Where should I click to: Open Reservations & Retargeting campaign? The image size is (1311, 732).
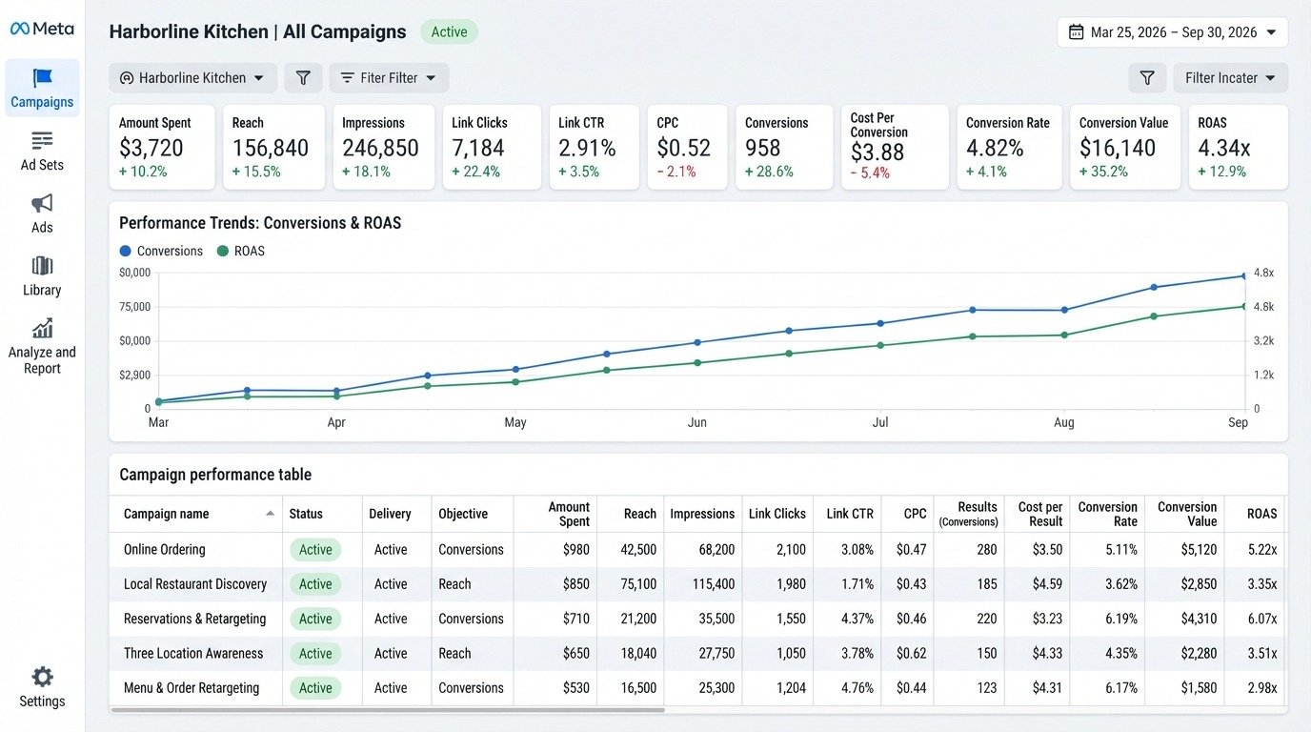pyautogui.click(x=195, y=619)
